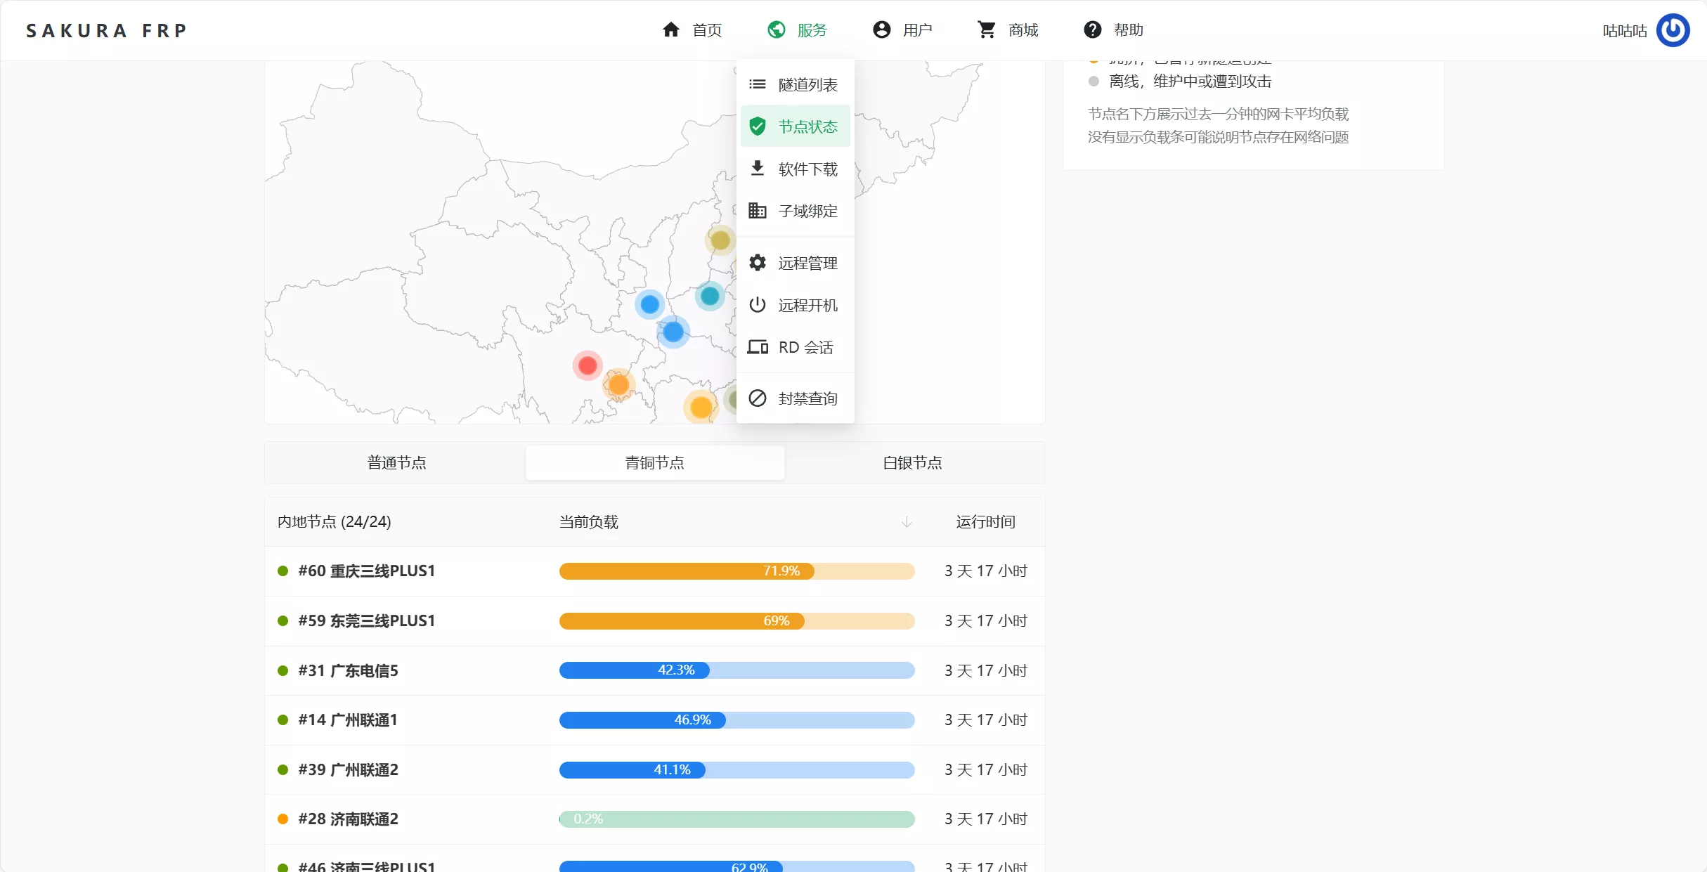
Task: Click the blue power avatar icon
Action: (x=1673, y=30)
